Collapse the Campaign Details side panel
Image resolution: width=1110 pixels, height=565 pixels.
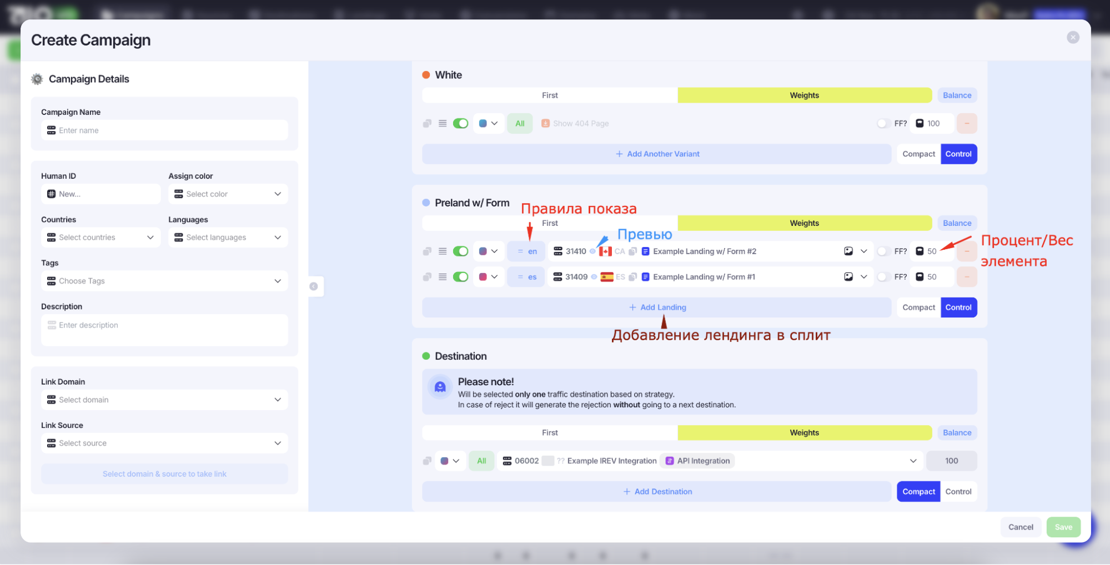314,286
